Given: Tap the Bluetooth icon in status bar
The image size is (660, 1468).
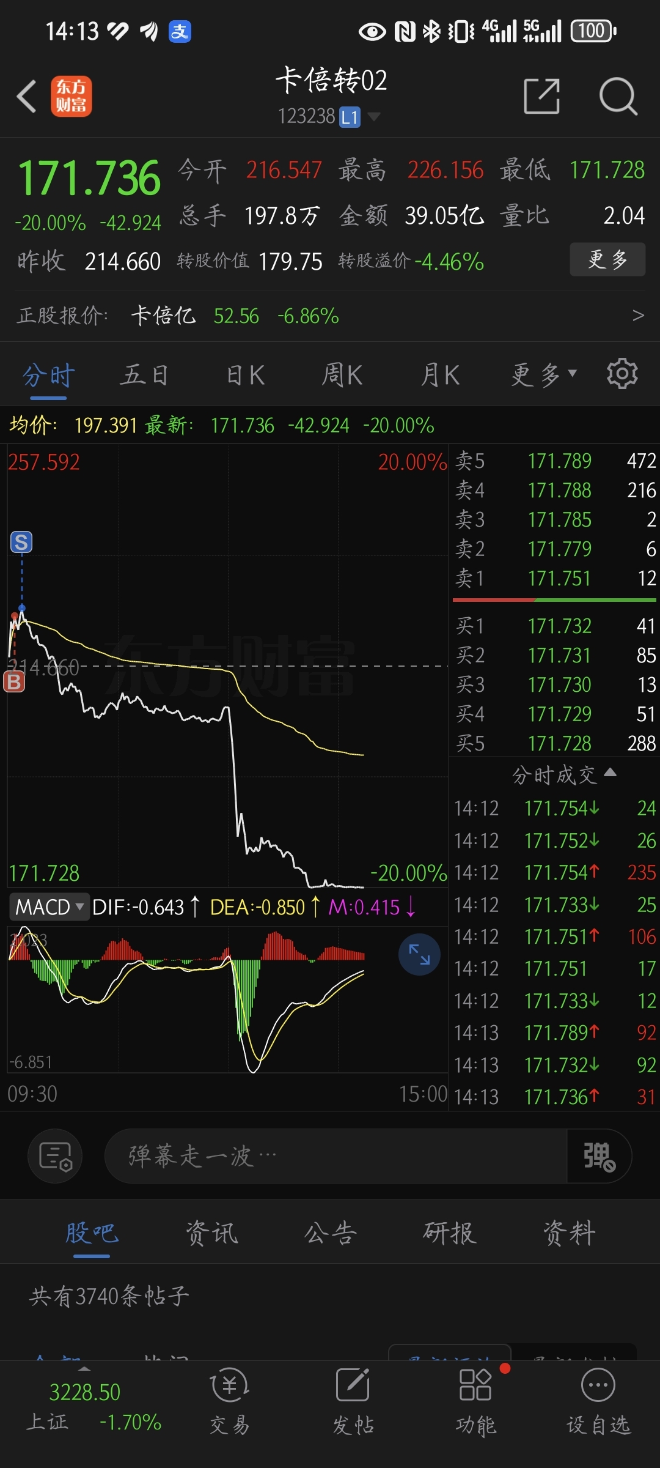Looking at the screenshot, I should click(431, 31).
